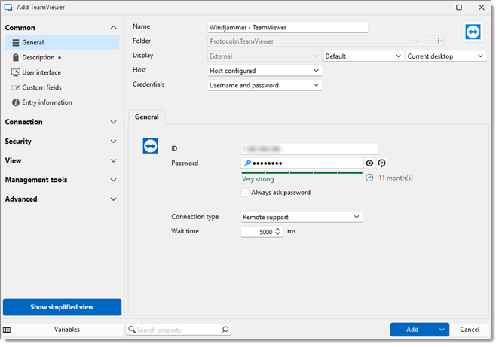Click the Cancel button

pos(470,330)
